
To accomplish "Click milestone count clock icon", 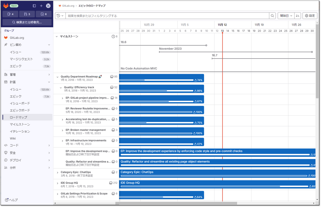I will [113, 36].
